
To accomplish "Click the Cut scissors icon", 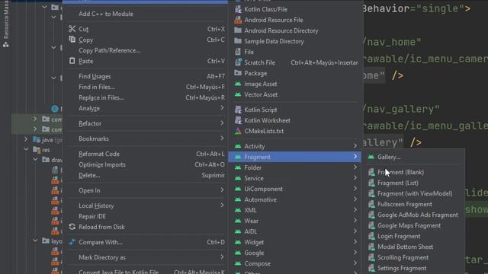I will pos(72,29).
